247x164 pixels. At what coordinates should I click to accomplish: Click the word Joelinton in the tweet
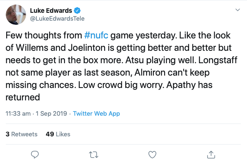pyautogui.click(x=87, y=48)
